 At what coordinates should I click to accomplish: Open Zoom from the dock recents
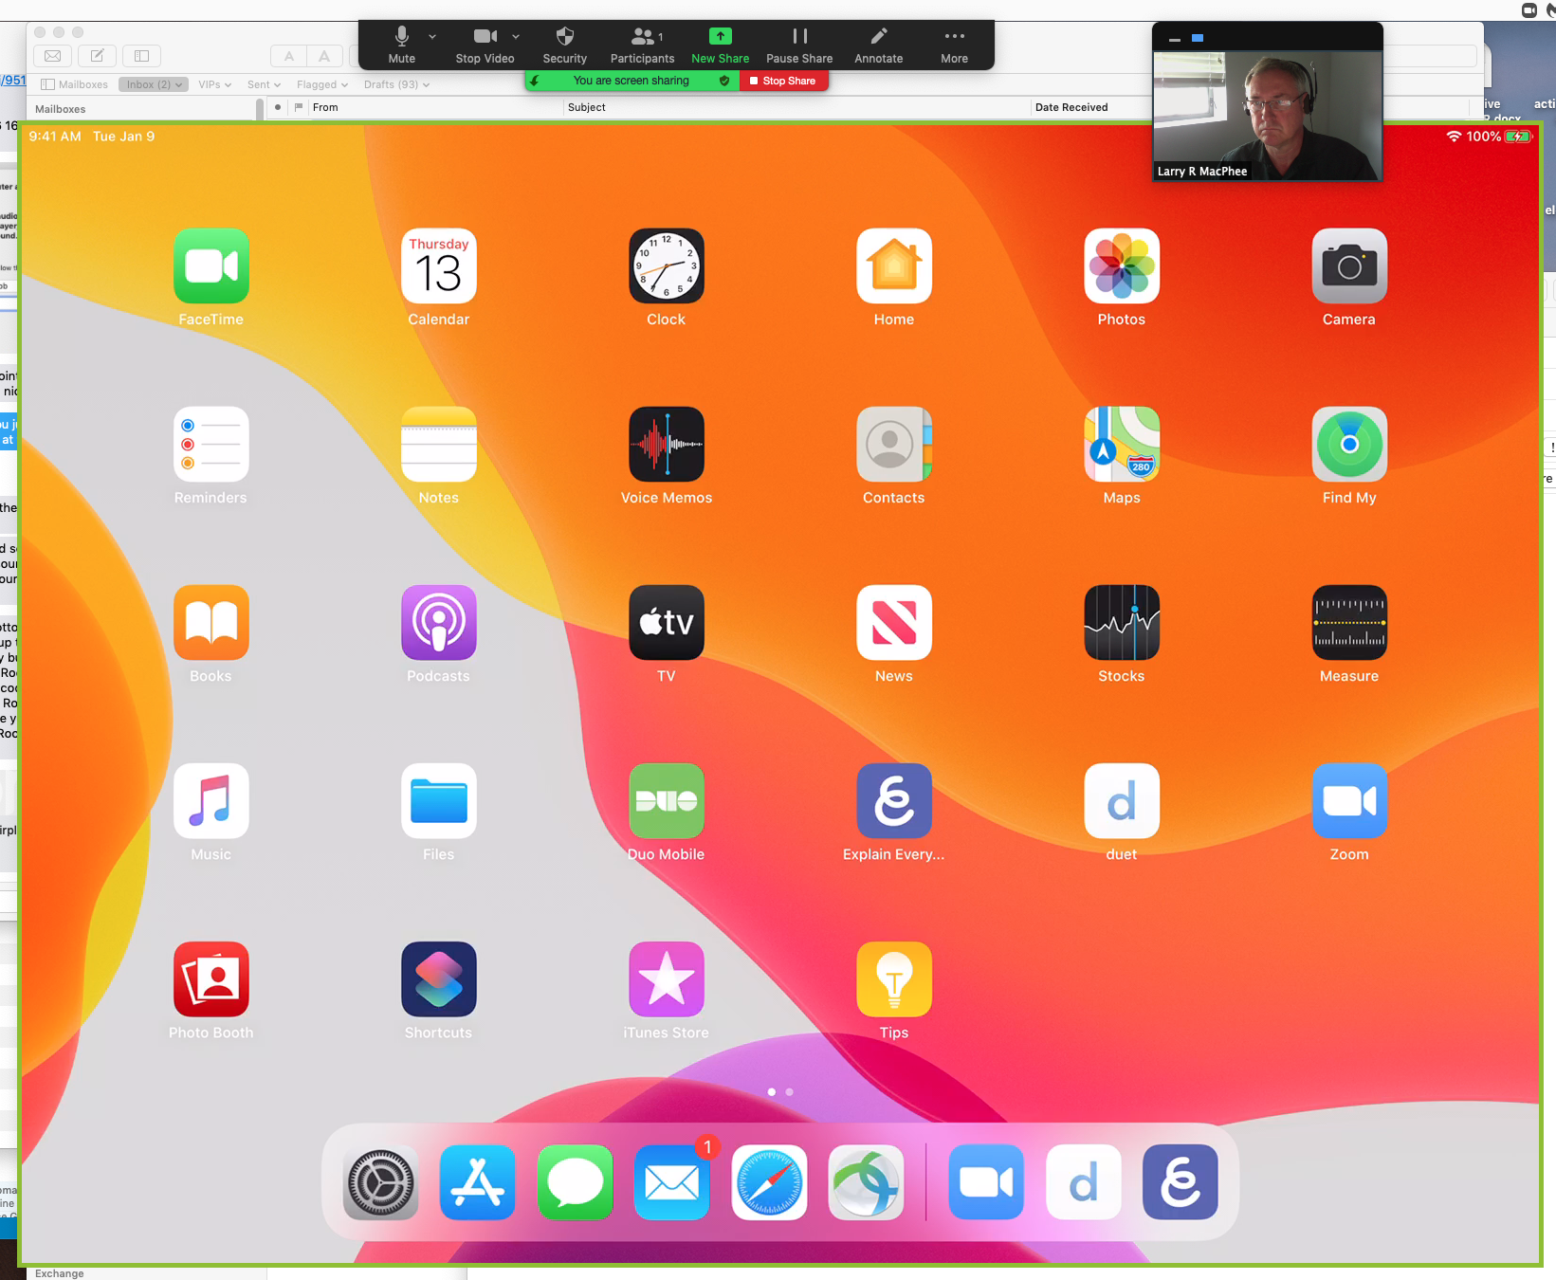[986, 1182]
